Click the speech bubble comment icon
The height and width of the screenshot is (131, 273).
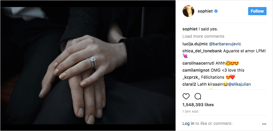coord(198,96)
